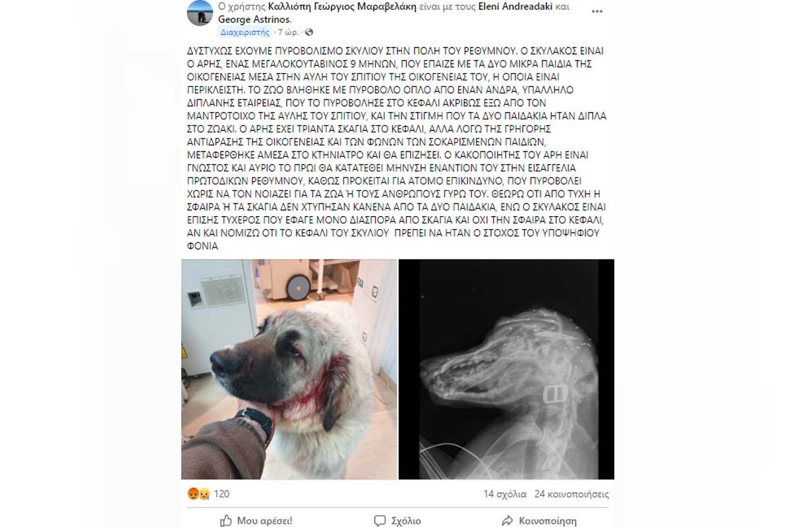Click the thumbs-up Like icon

(x=225, y=520)
